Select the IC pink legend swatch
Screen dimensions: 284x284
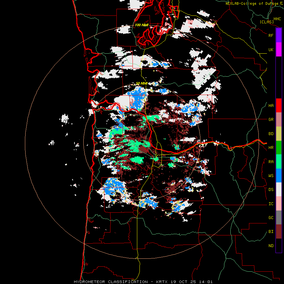[x=279, y=204]
